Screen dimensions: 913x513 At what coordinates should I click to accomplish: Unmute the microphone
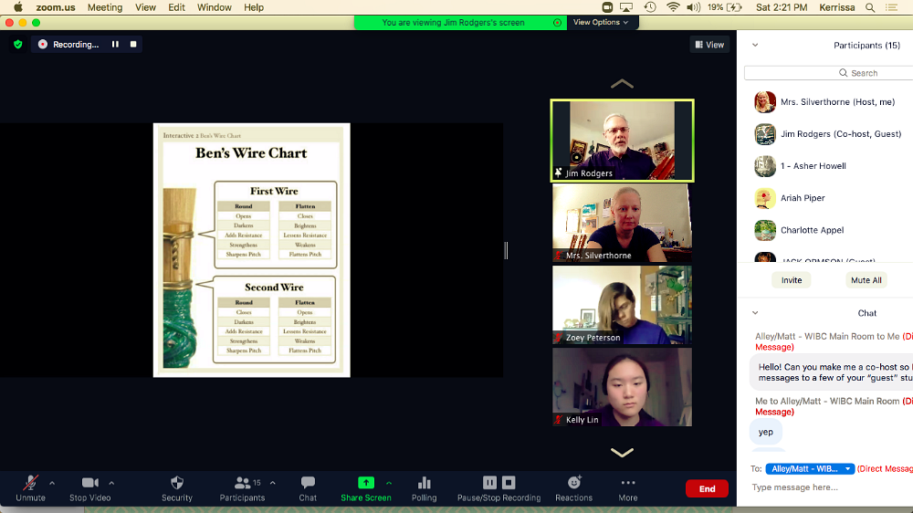coord(30,488)
